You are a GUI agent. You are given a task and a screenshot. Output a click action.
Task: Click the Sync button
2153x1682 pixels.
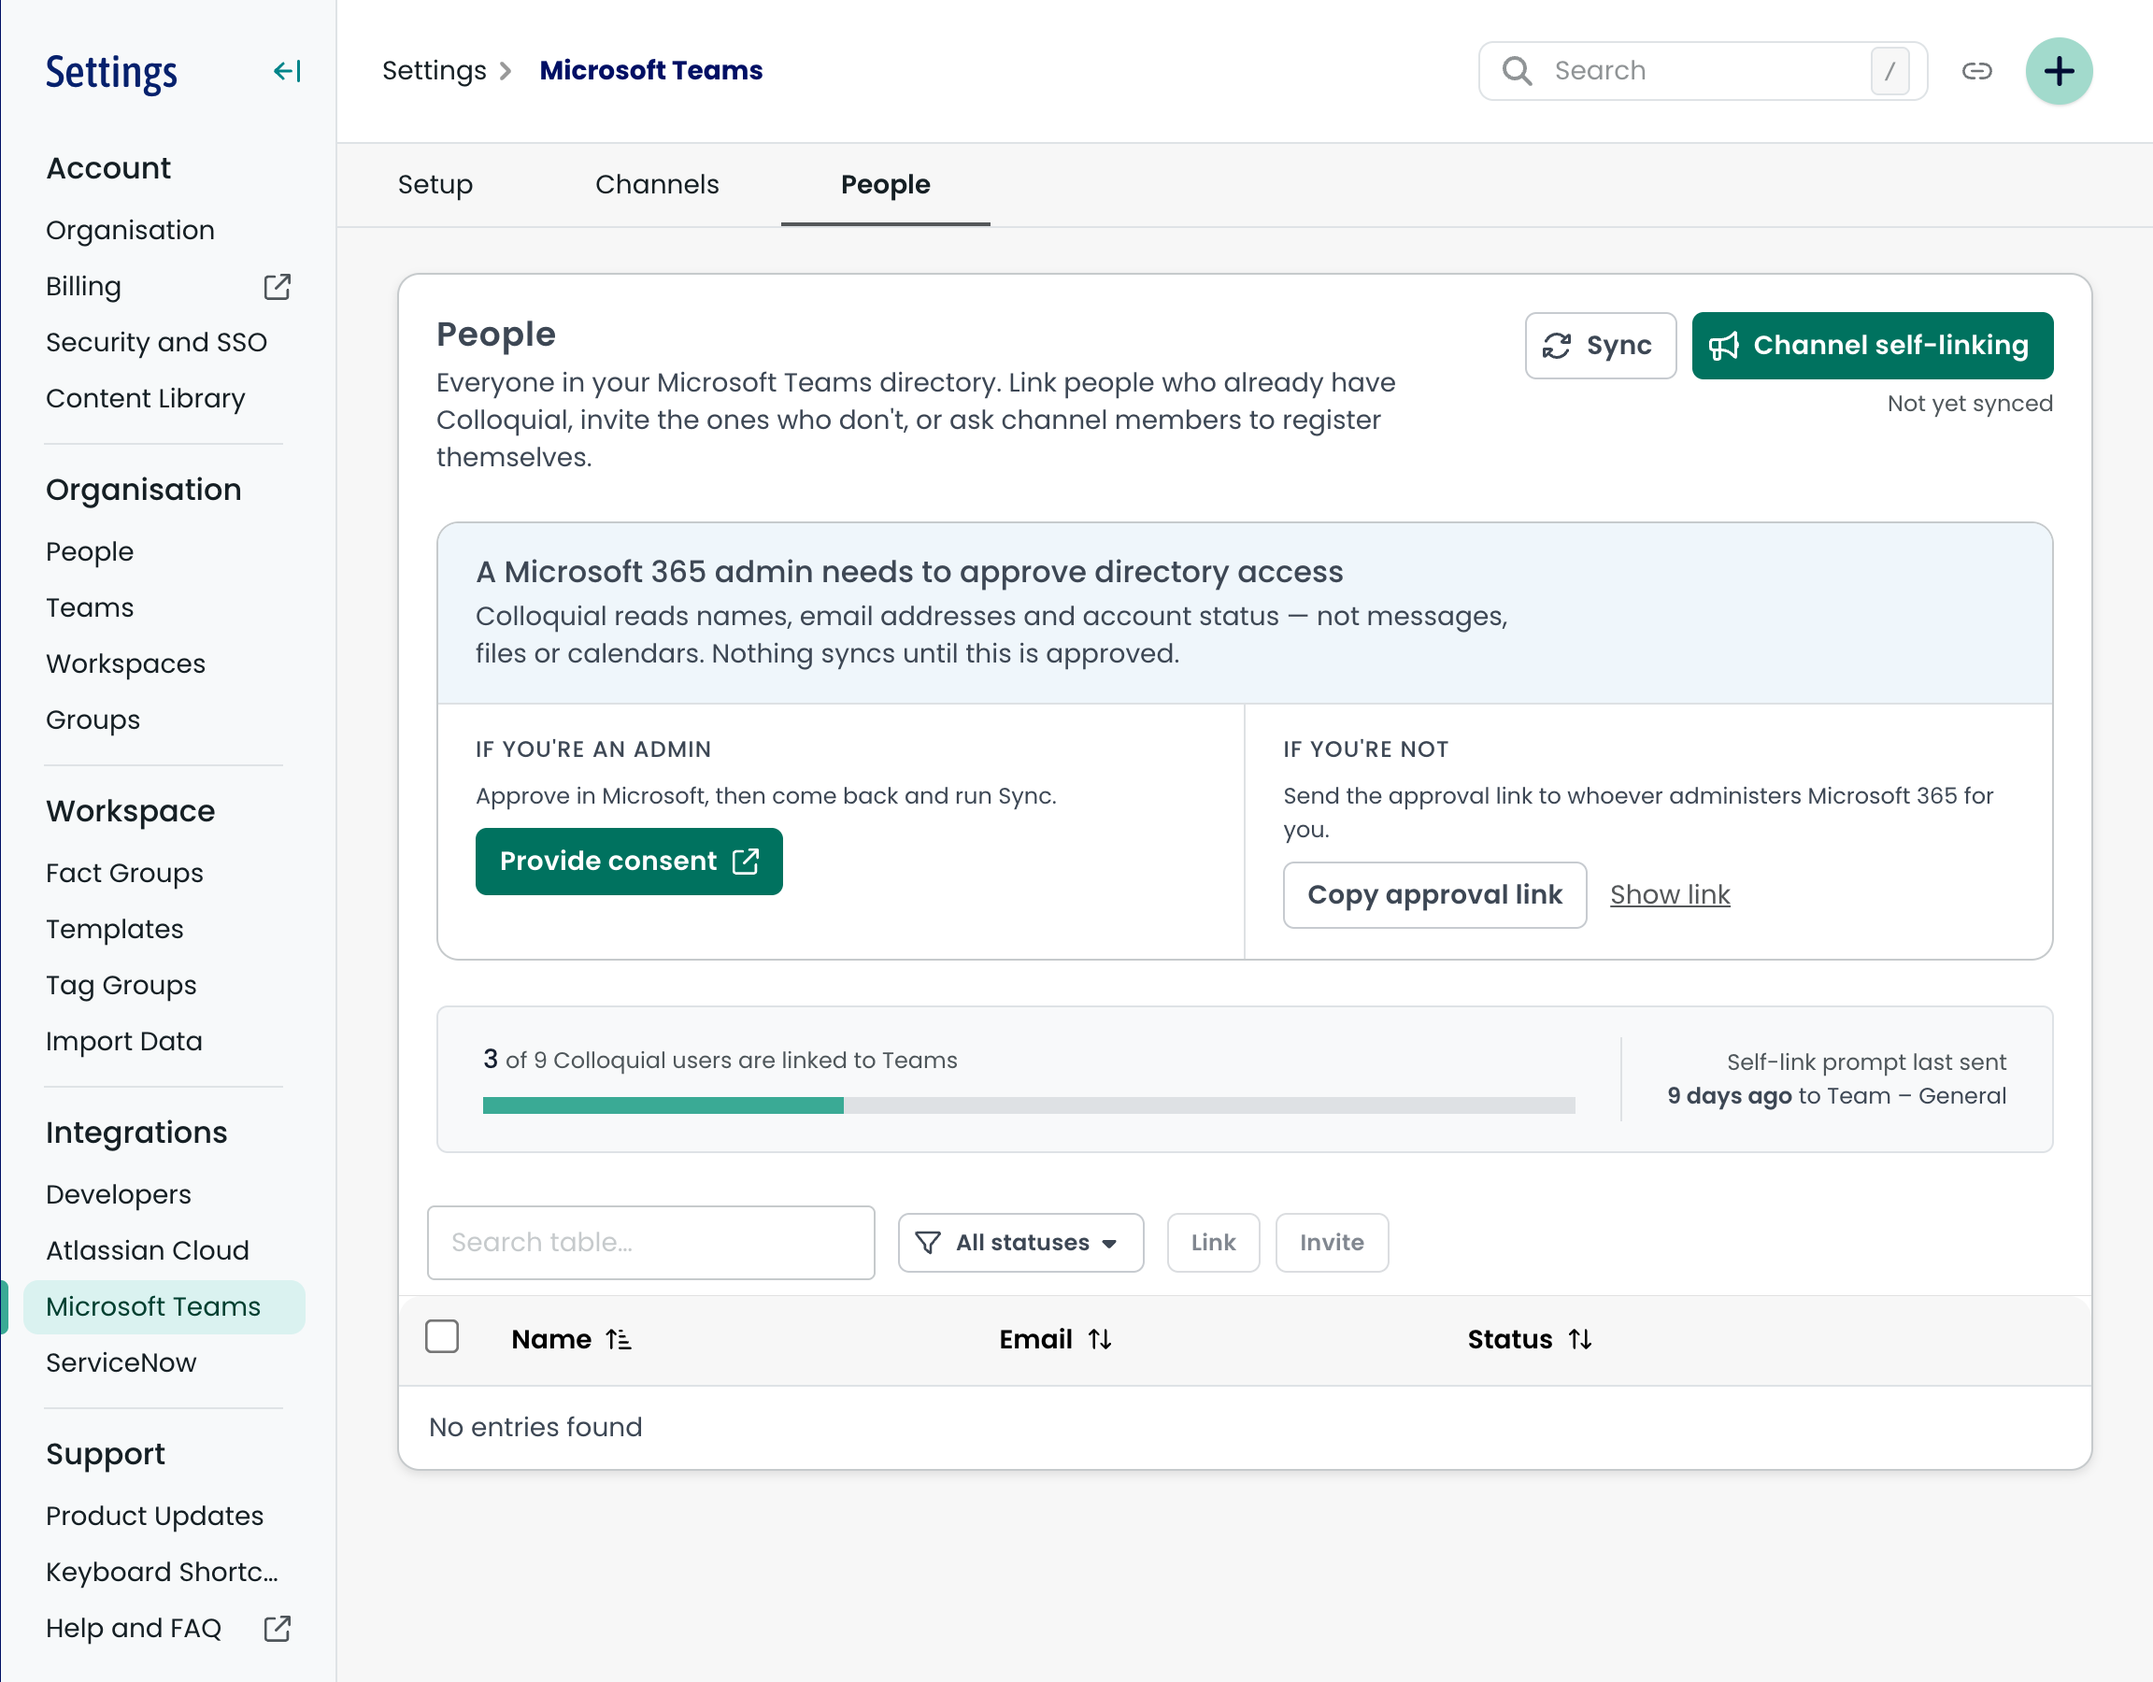[1599, 346]
